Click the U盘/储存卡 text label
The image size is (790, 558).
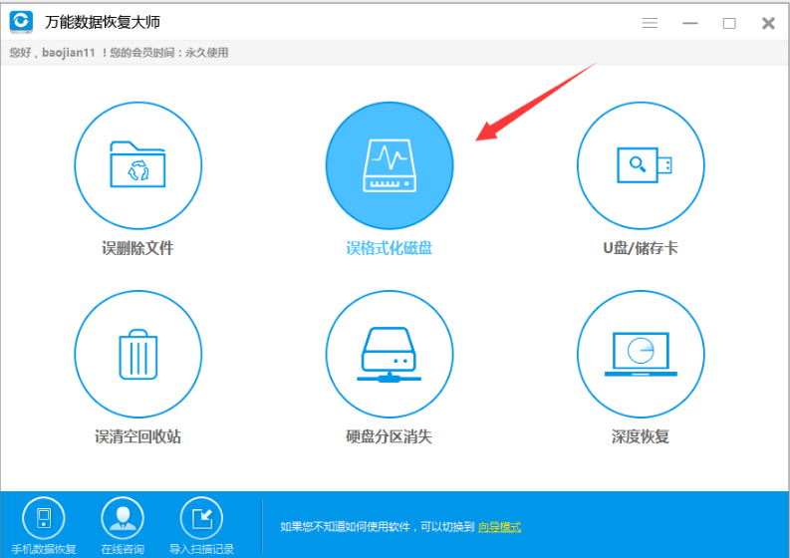(x=641, y=248)
